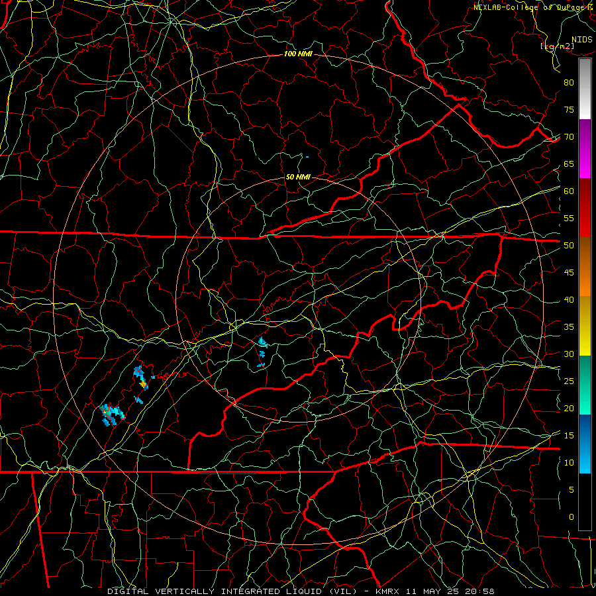
Task: Click the yellow segment of color bar
Action: point(585,326)
